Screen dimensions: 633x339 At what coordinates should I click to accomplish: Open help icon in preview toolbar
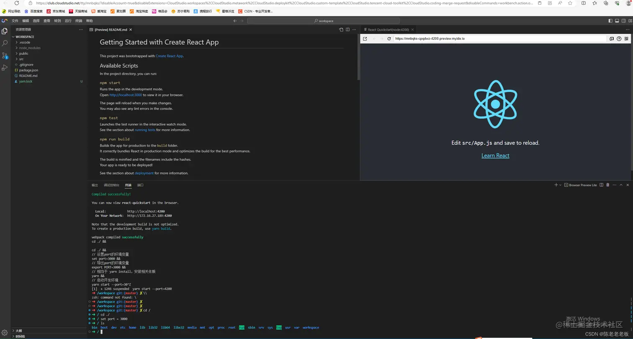click(x=619, y=38)
